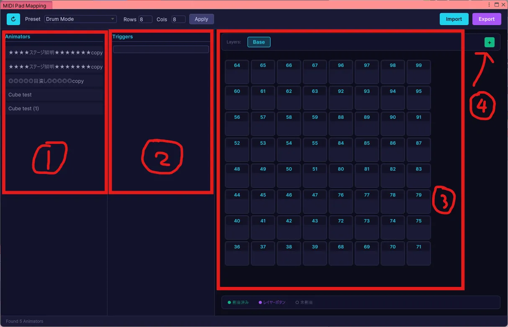Screen dimensions: 508x327
Task: Switch to MIDI Pad Mapping window tab
Action: pyautogui.click(x=25, y=6)
